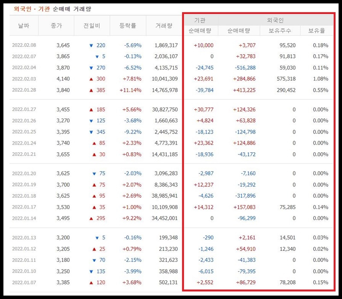This screenshot has width=342, height=299.
Task: Click the change rate -6.52%
Action: pos(133,68)
